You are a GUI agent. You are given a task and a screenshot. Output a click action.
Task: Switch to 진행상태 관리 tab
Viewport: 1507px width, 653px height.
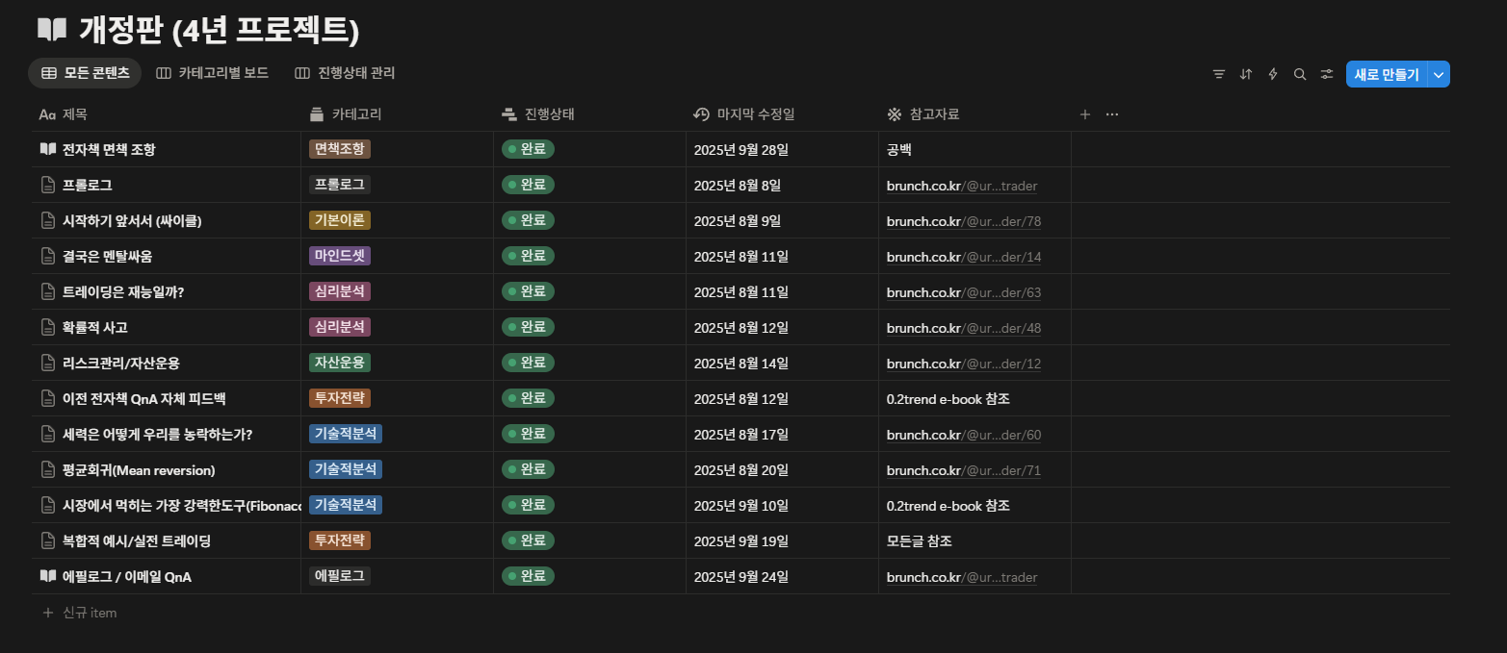coord(345,73)
